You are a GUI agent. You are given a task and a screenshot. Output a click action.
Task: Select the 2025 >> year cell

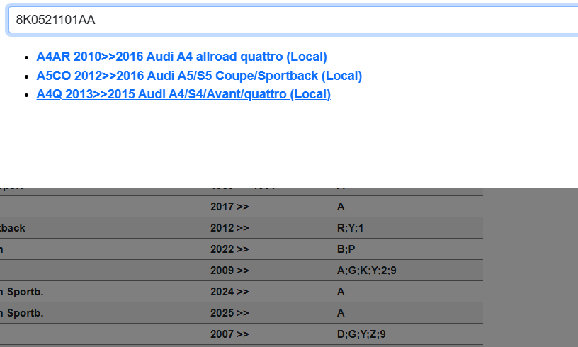tap(229, 313)
